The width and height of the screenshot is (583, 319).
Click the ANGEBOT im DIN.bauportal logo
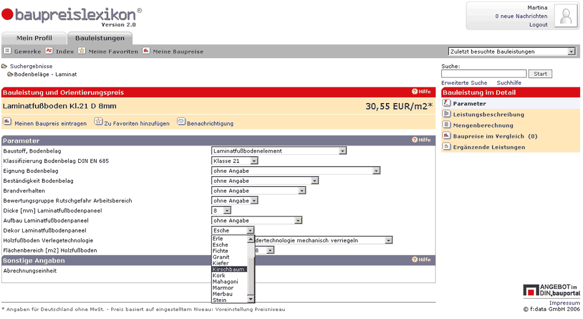click(x=552, y=290)
